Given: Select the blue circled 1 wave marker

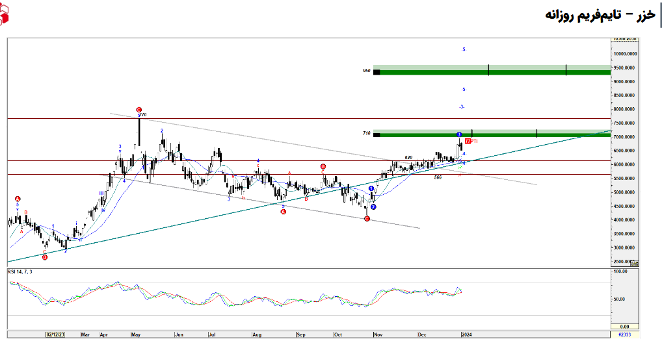Looking at the screenshot, I should coord(371,188).
